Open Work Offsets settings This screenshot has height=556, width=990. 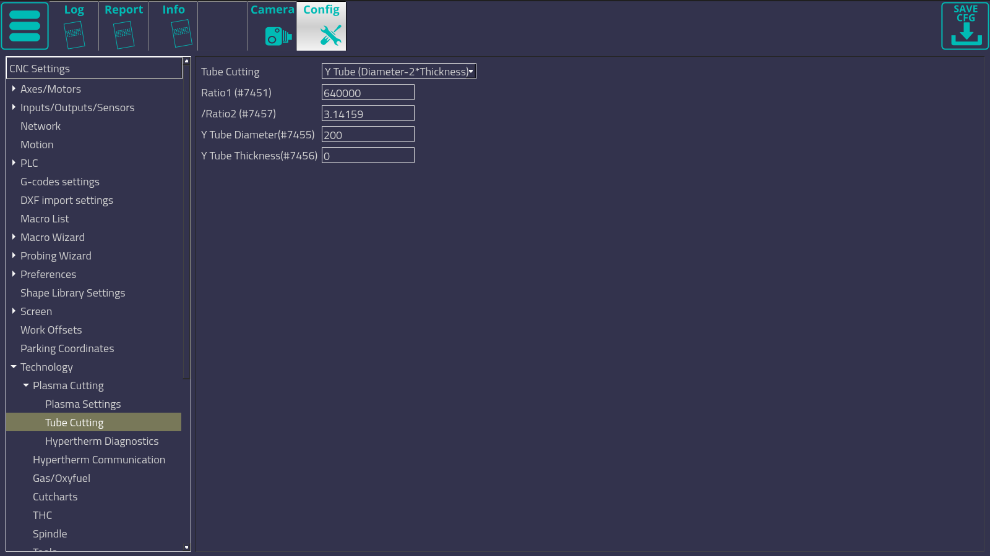(51, 330)
